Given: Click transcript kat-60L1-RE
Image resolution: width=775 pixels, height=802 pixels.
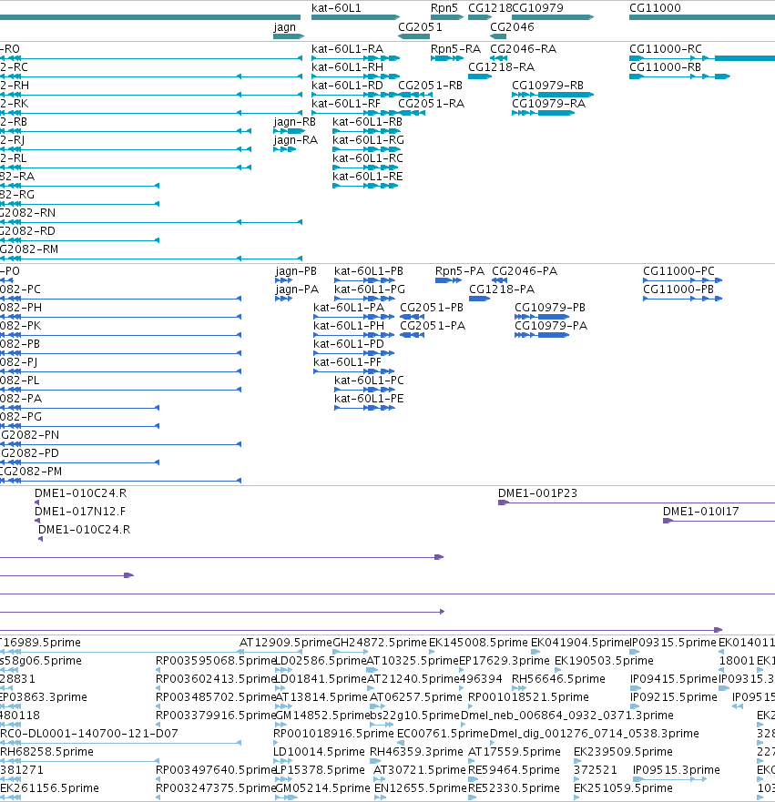Looking at the screenshot, I should click(368, 176).
